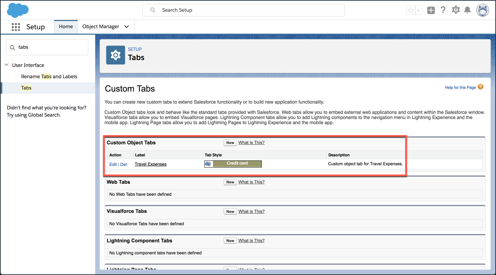Open the user profile avatar

(x=482, y=10)
